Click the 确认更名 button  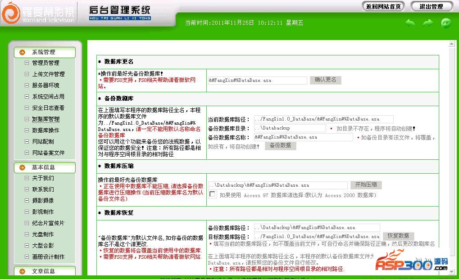326,80
